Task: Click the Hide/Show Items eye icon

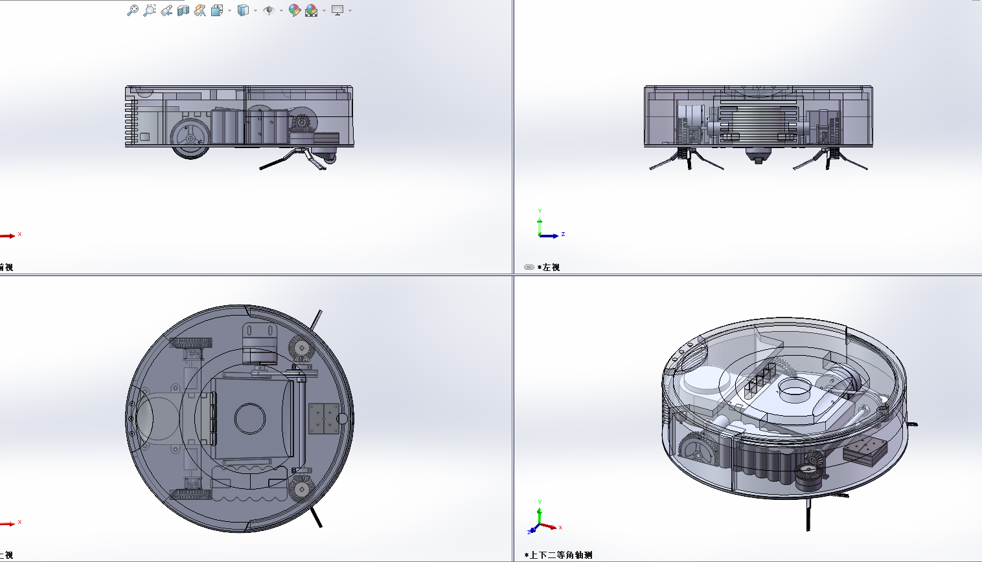Action: (x=269, y=10)
